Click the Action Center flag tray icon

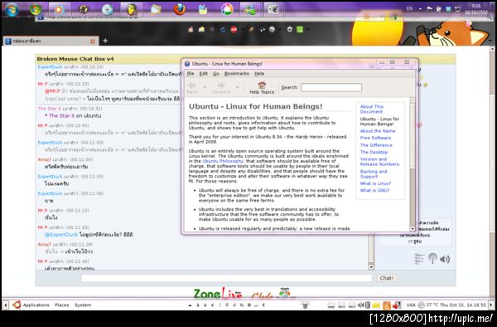429,9
